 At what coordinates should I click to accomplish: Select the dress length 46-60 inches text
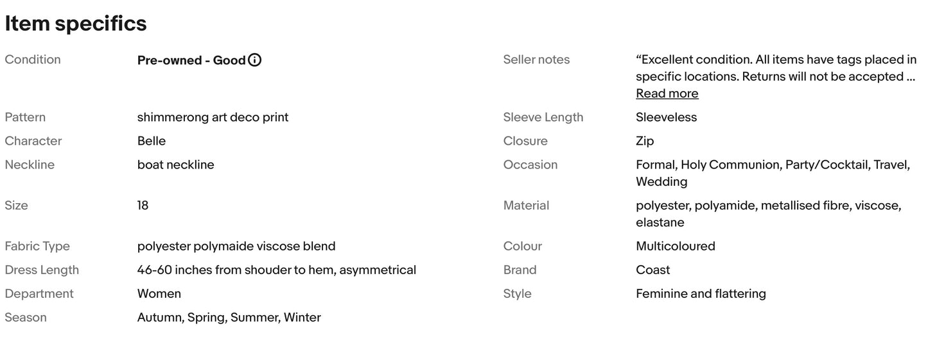coord(277,270)
